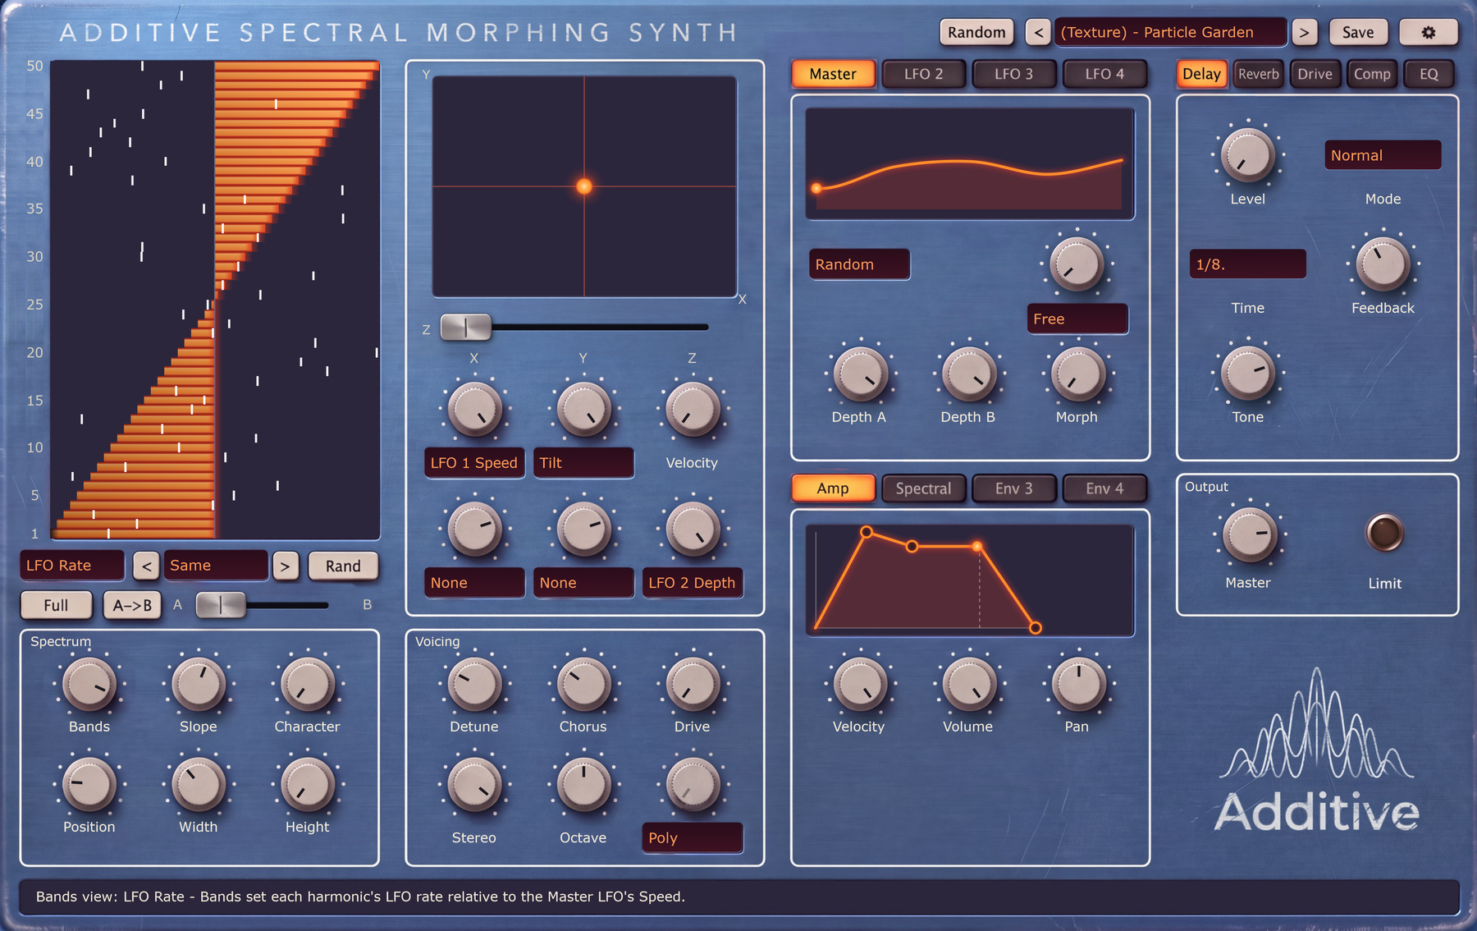
Task: Click the LFO Morph knob
Action: 1077,374
